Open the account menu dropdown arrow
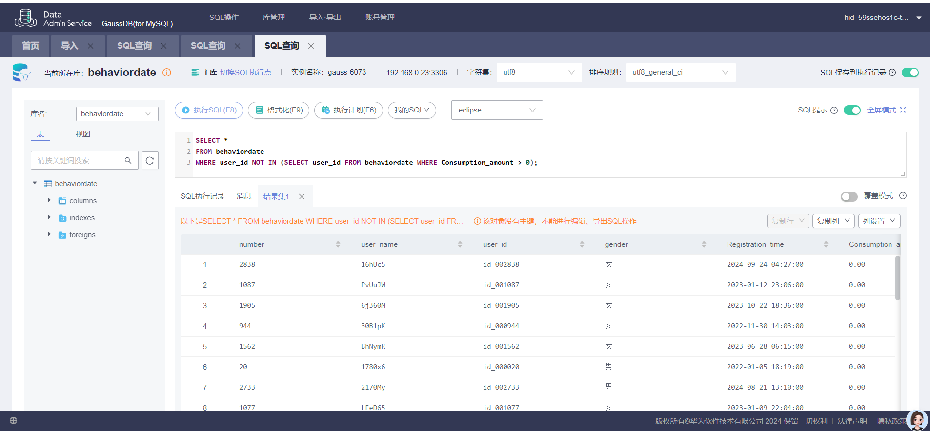 [x=919, y=18]
